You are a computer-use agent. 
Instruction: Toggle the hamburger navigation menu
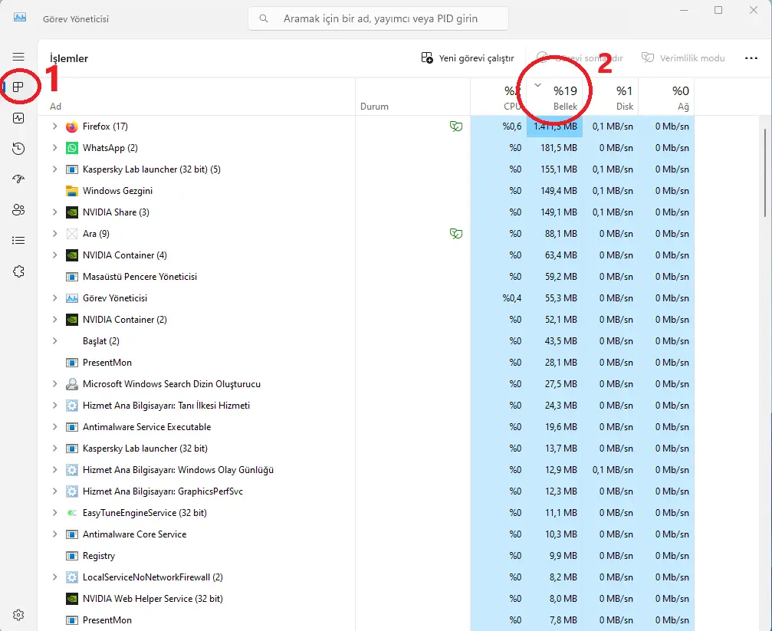tap(18, 57)
